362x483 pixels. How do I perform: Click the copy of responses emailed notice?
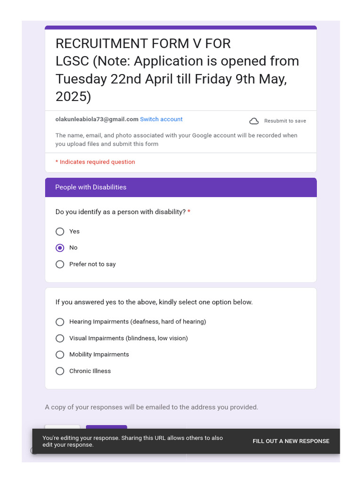[151, 407]
